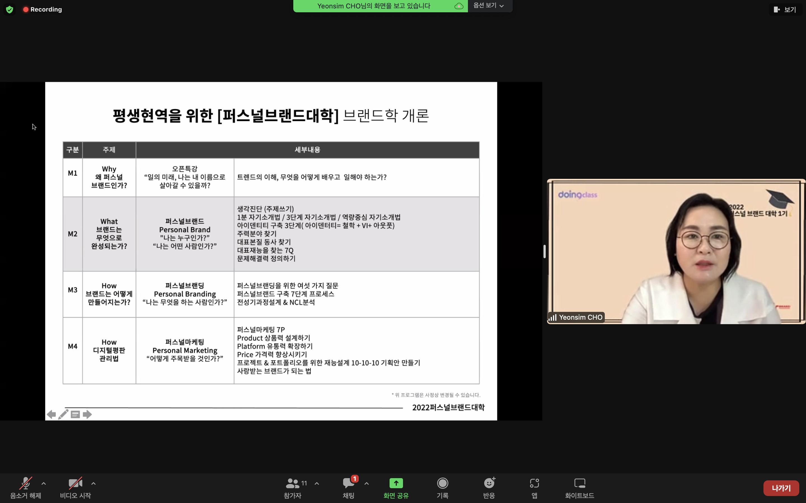This screenshot has width=806, height=503.
Task: Click the green share screen icon
Action: [x=396, y=483]
